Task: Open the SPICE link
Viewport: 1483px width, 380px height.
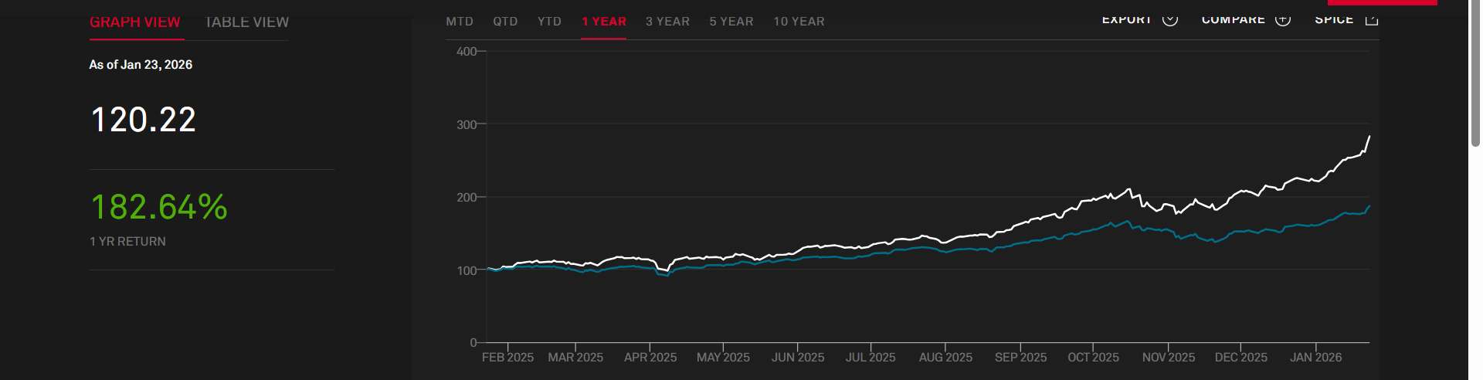Action: tap(1334, 19)
